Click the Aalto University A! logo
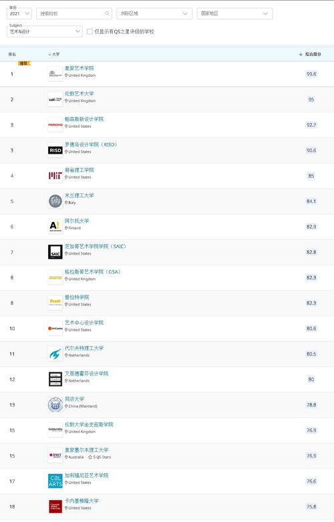This screenshot has width=334, height=522. click(x=55, y=227)
